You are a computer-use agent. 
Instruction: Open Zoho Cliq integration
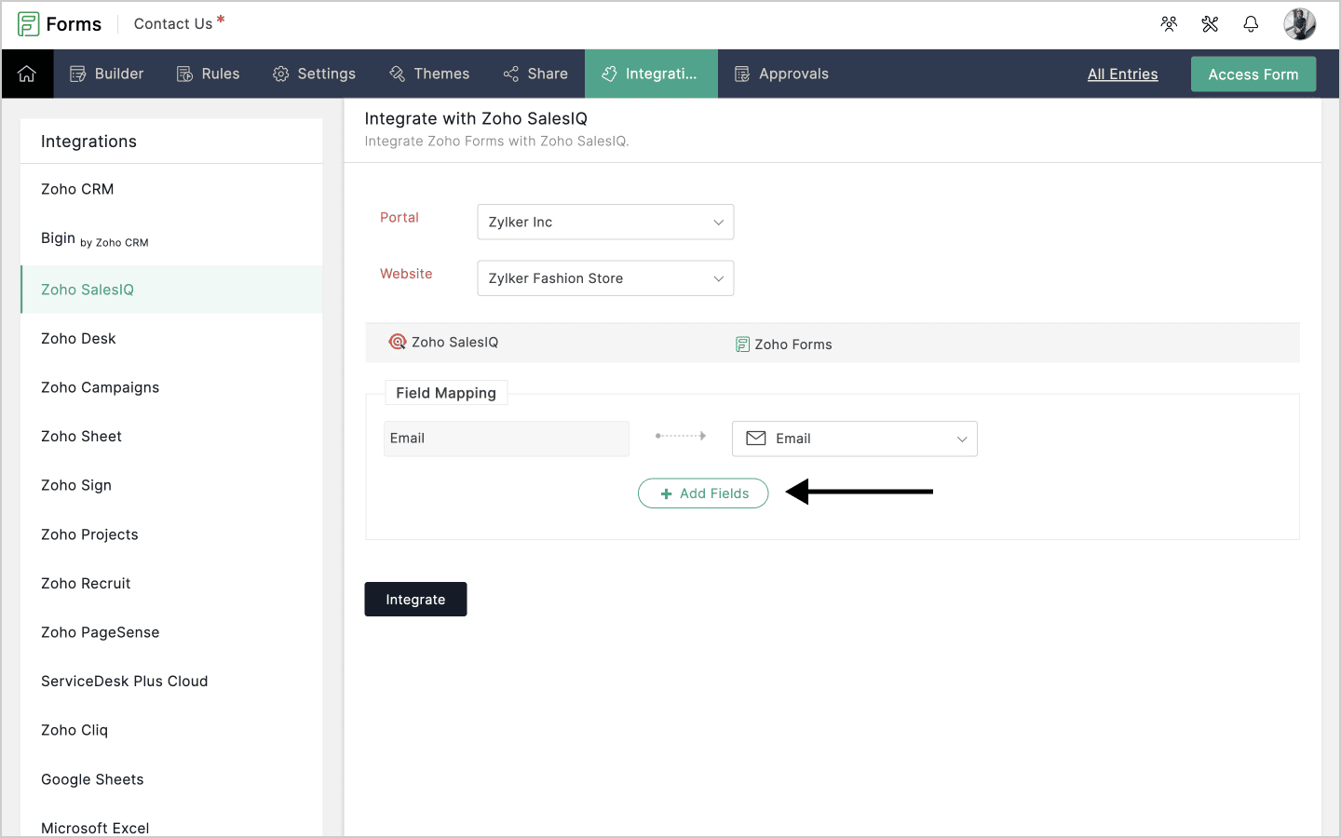[171, 730]
